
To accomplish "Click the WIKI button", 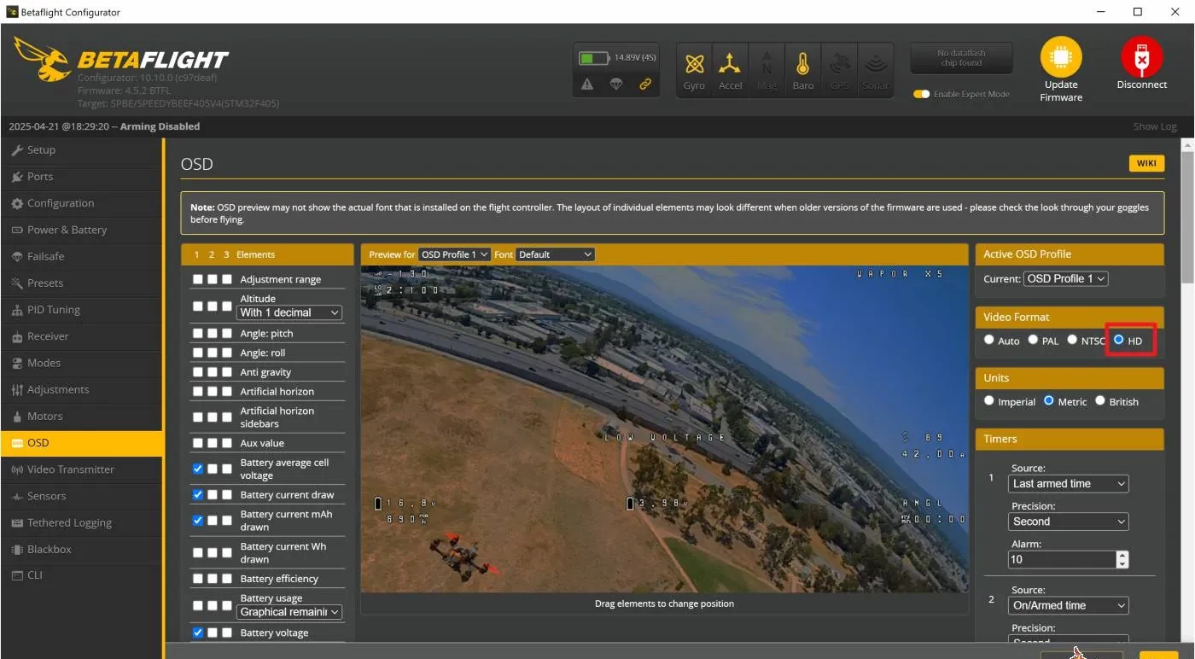I will click(x=1146, y=164).
